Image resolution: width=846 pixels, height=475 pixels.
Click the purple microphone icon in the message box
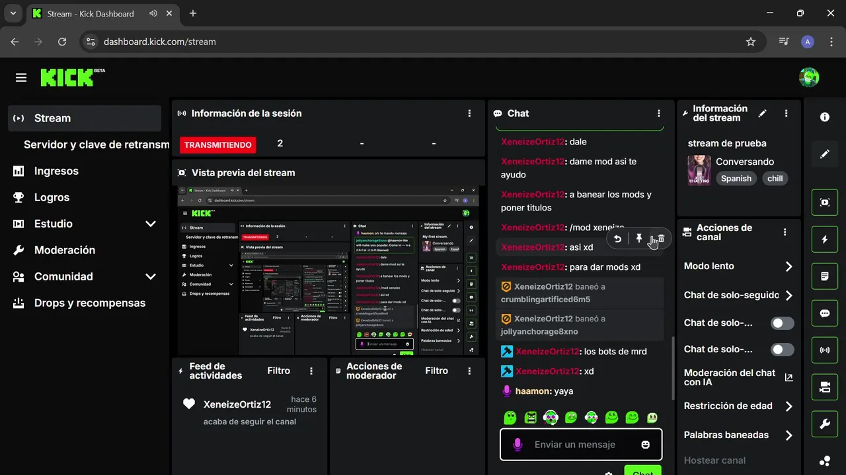[518, 445]
